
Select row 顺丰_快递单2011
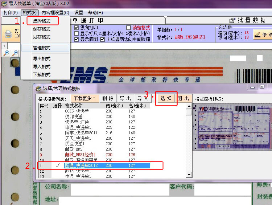coord(94,133)
